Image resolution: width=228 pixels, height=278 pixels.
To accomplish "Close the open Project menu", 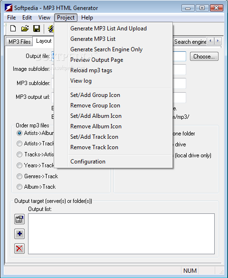I will click(x=66, y=18).
